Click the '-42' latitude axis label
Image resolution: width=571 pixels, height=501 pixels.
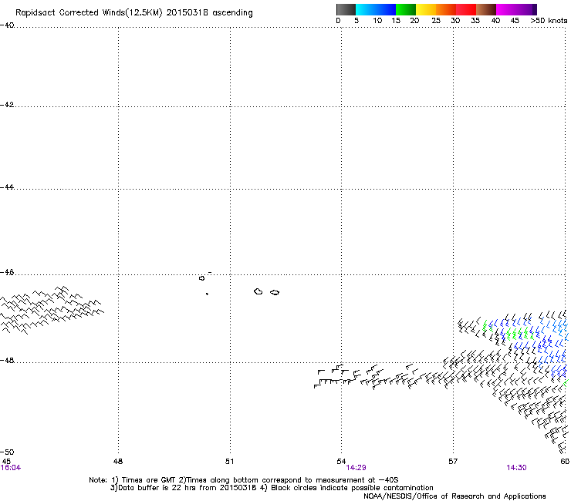click(x=7, y=105)
